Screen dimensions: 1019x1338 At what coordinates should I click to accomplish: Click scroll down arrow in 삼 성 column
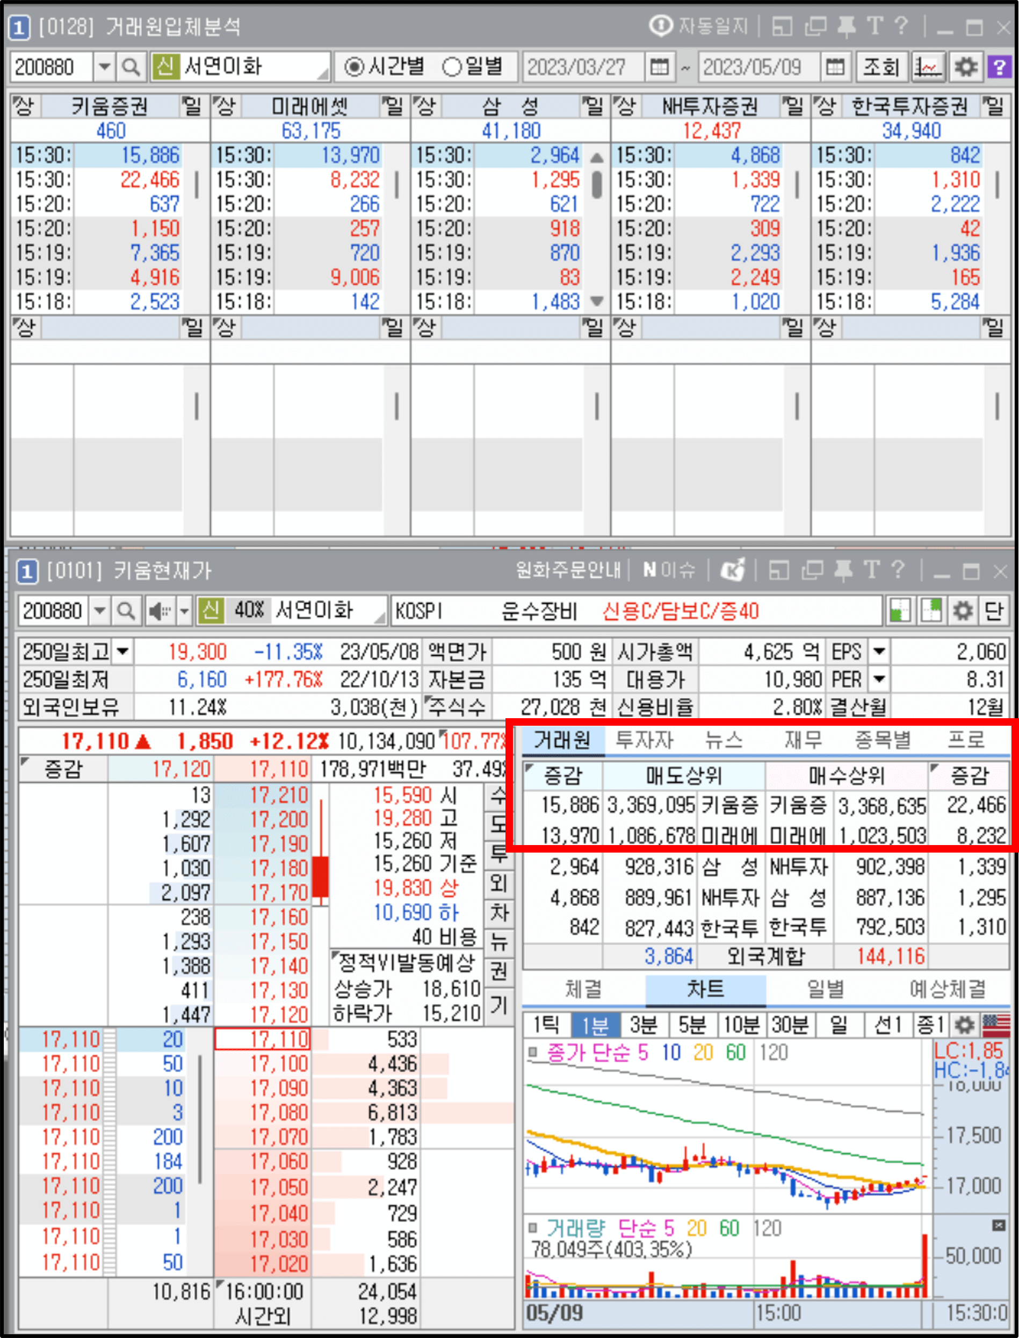coord(597,301)
